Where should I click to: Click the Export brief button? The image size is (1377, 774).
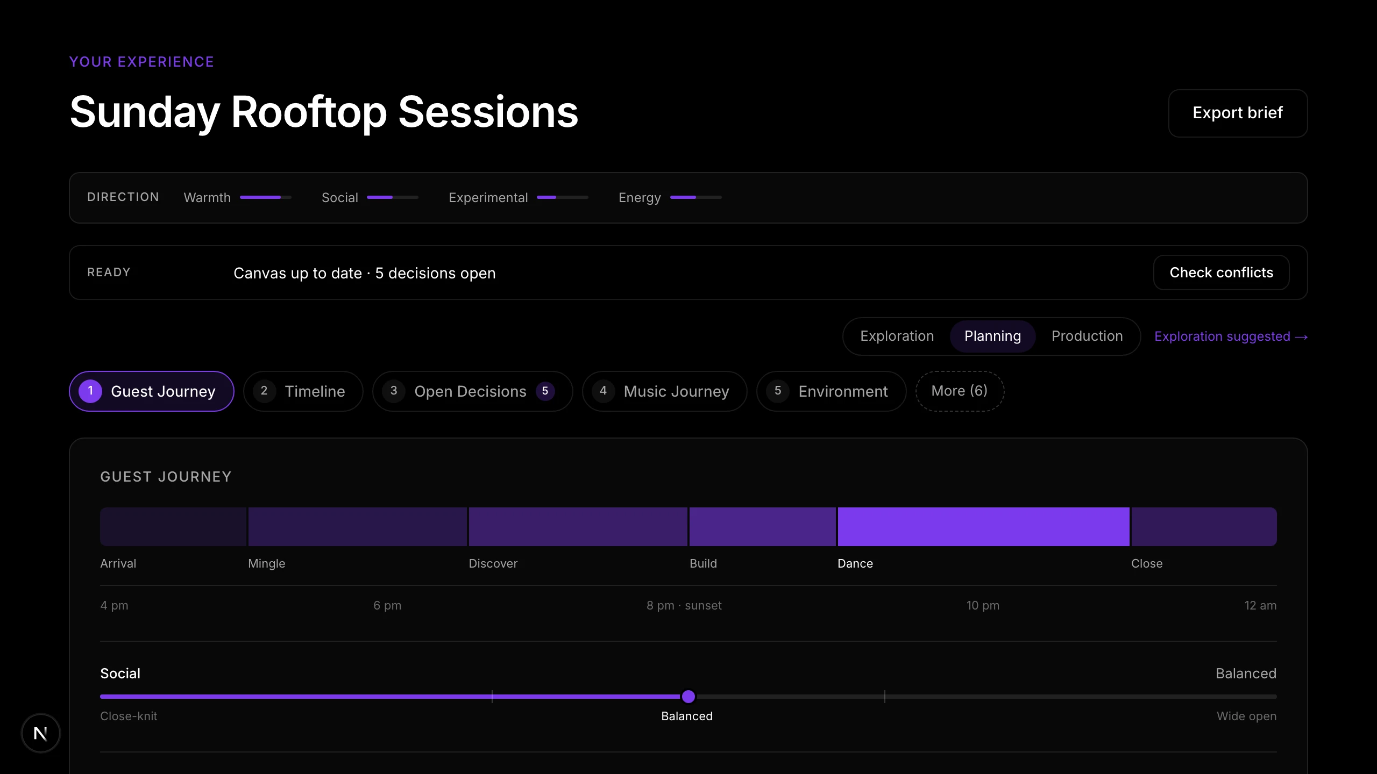(1238, 113)
